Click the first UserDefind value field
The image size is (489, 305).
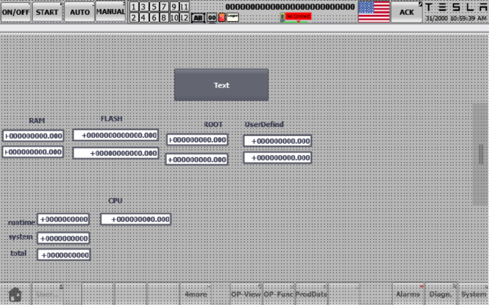click(278, 141)
